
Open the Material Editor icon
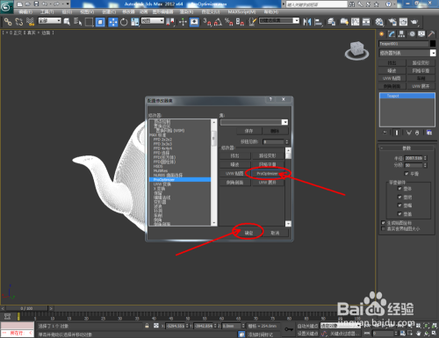[x=379, y=22]
